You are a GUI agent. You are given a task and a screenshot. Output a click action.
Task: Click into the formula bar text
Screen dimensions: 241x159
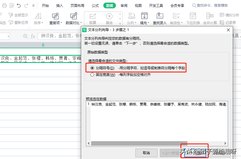point(60,36)
